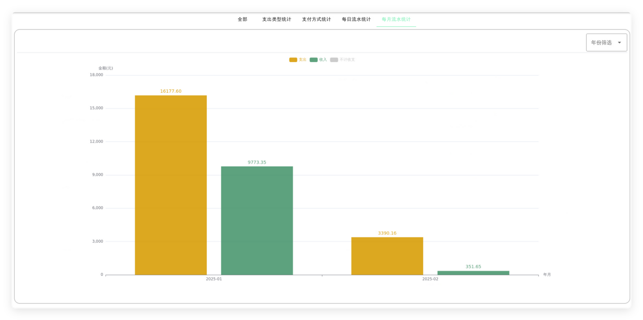643x320 pixels.
Task: Click the yellow 支出 bar for 2025-02
Action: [387, 255]
